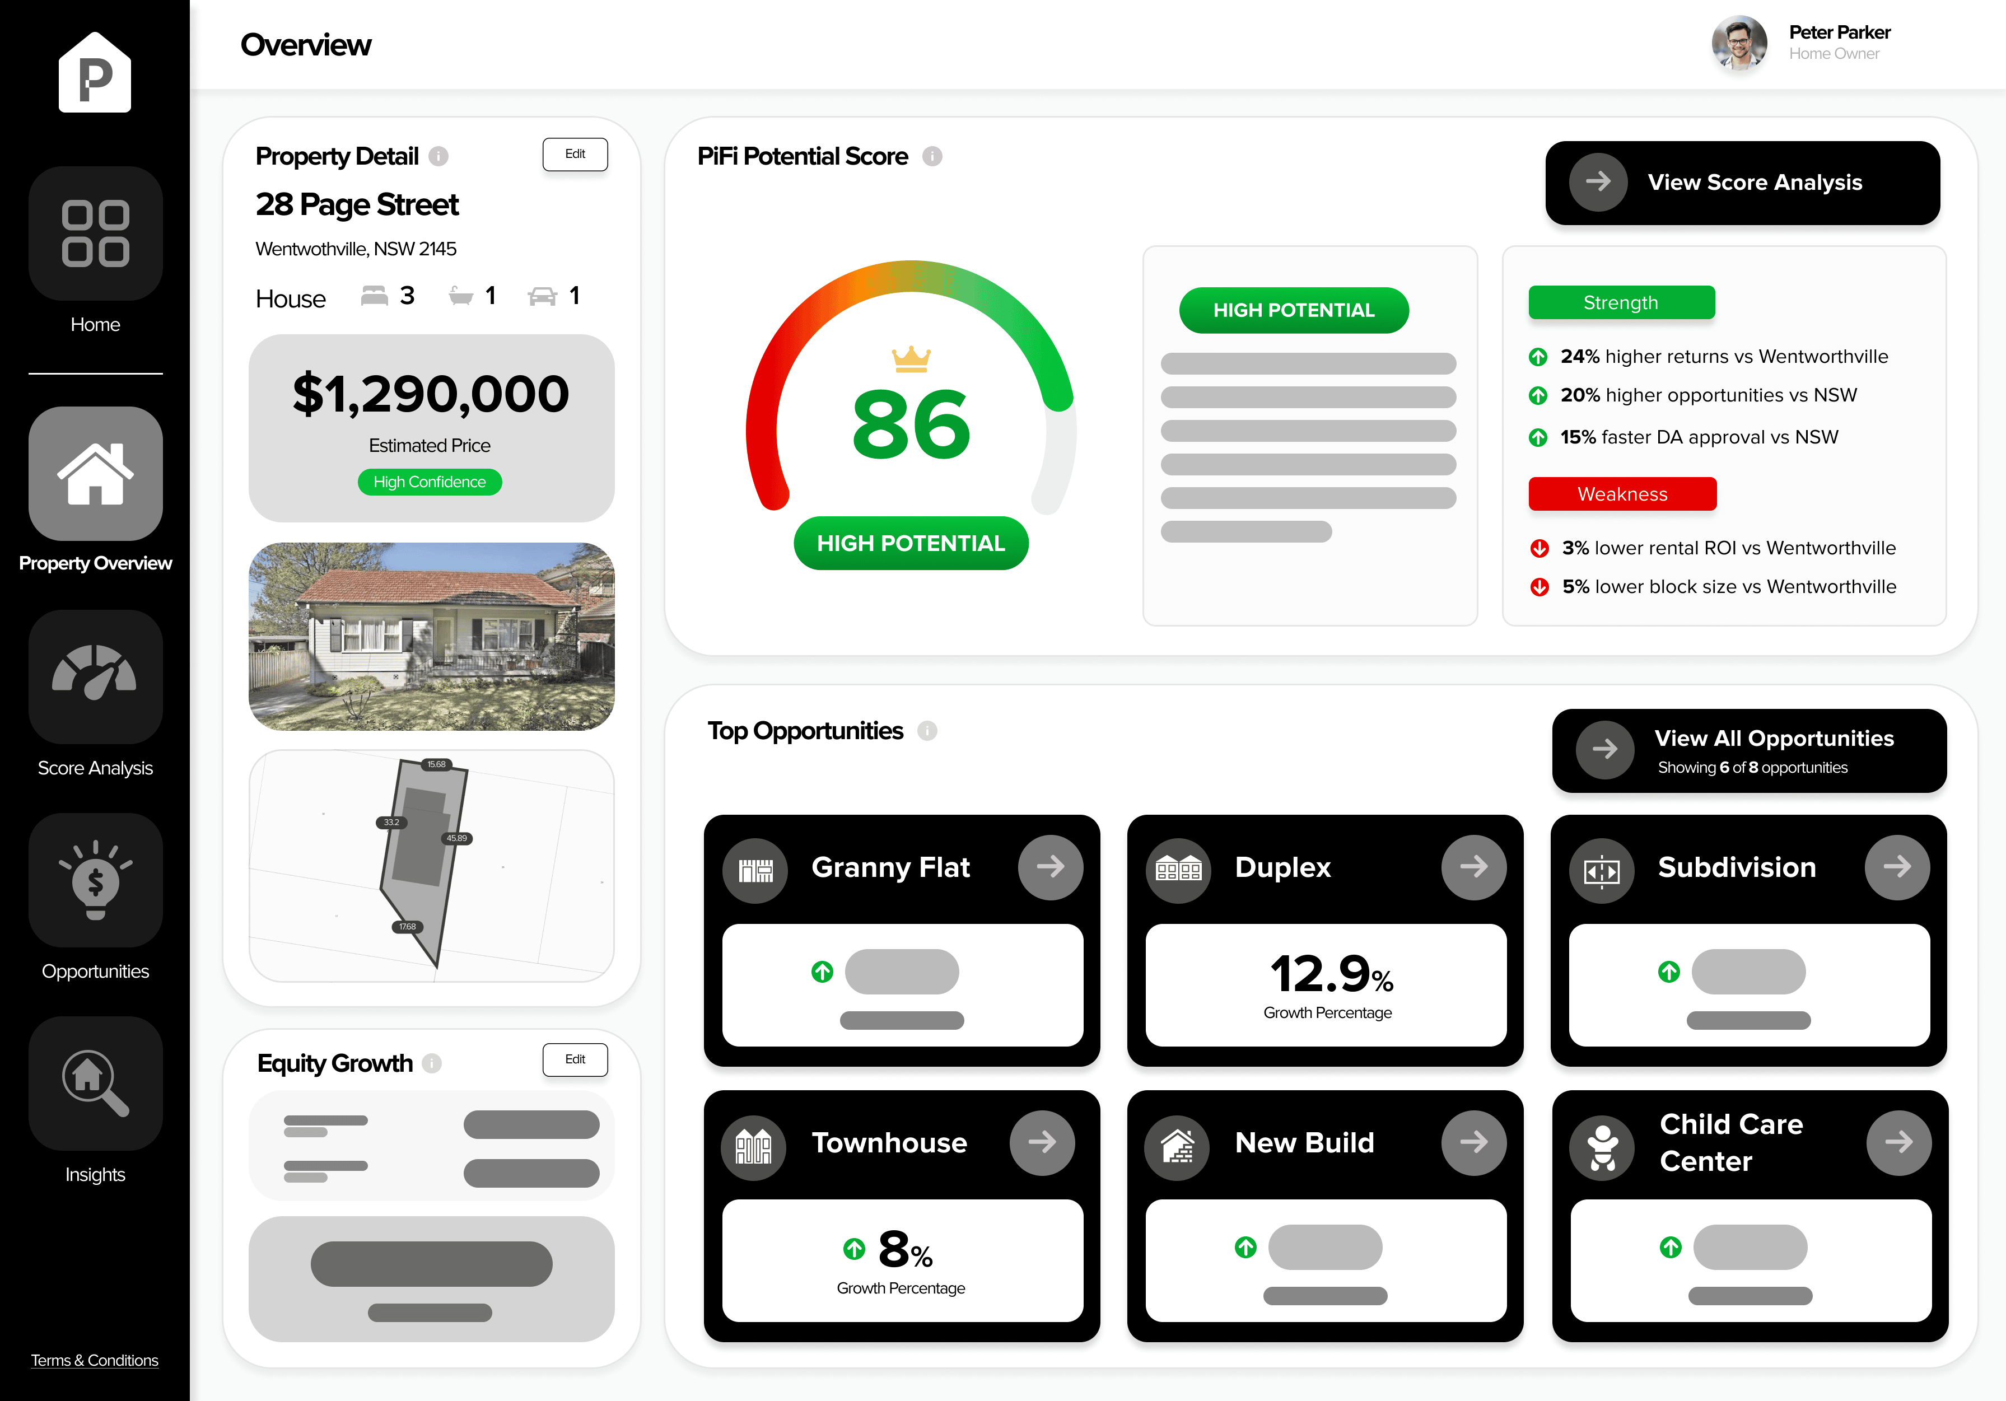Click info icon beside PiFi Potential Score
Screen dimensions: 2006x1401
pyautogui.click(x=932, y=156)
